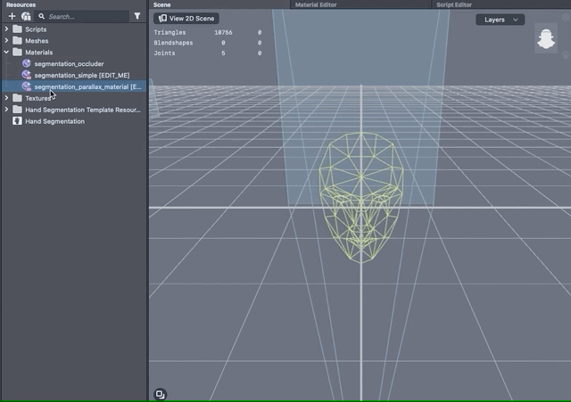Collapse the Materials folder

coord(7,53)
